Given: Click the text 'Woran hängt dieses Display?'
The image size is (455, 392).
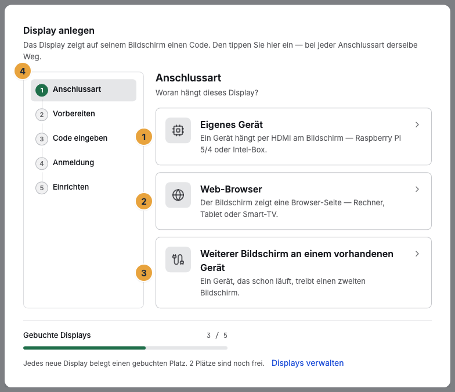Looking at the screenshot, I should point(207,93).
